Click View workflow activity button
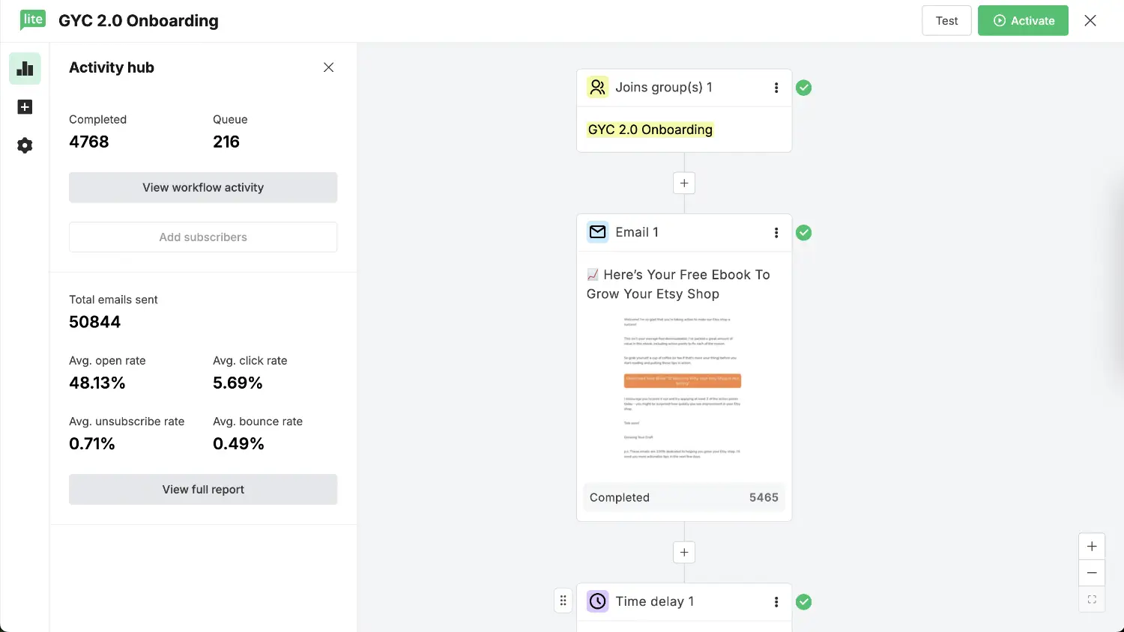Screen dimensions: 1124x632 (203, 188)
